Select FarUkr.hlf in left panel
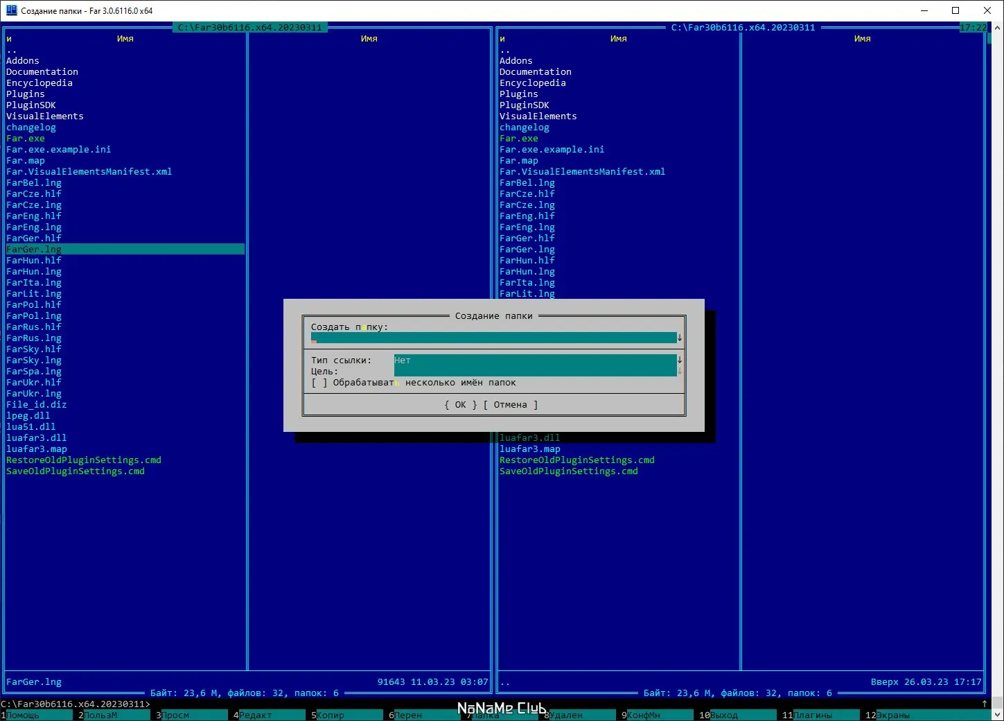This screenshot has width=1004, height=721. click(34, 383)
